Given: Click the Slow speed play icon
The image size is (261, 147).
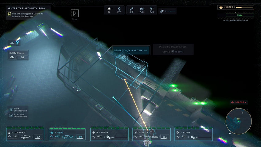Looking at the screenshot, I should [x=75, y=13].
